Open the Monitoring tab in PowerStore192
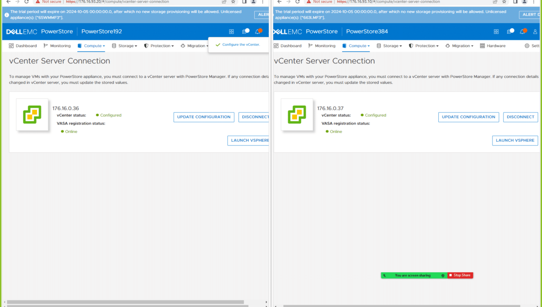 [57, 46]
